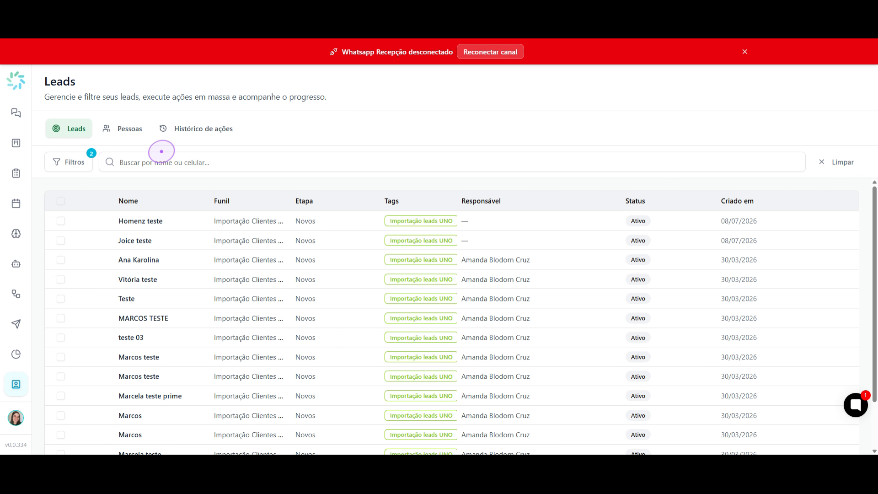Open the kanban board icon in sidebar

pyautogui.click(x=16, y=143)
